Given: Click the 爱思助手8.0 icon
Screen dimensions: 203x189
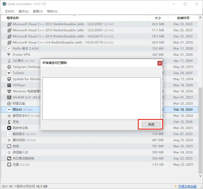Looking at the screenshot, I should [9, 116].
